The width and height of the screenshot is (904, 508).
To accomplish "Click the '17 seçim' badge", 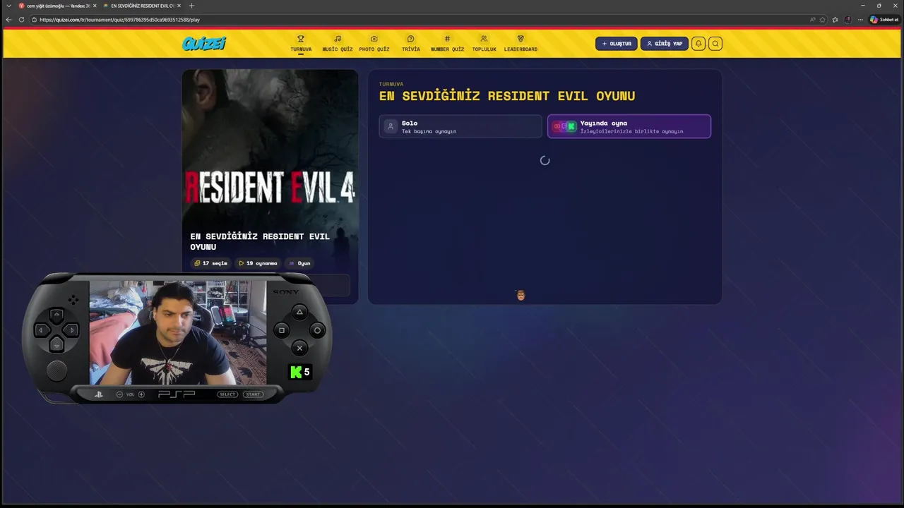I will [x=211, y=263].
